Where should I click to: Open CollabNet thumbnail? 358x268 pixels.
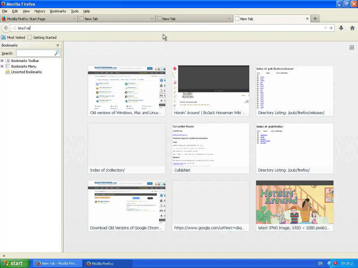[210, 148]
